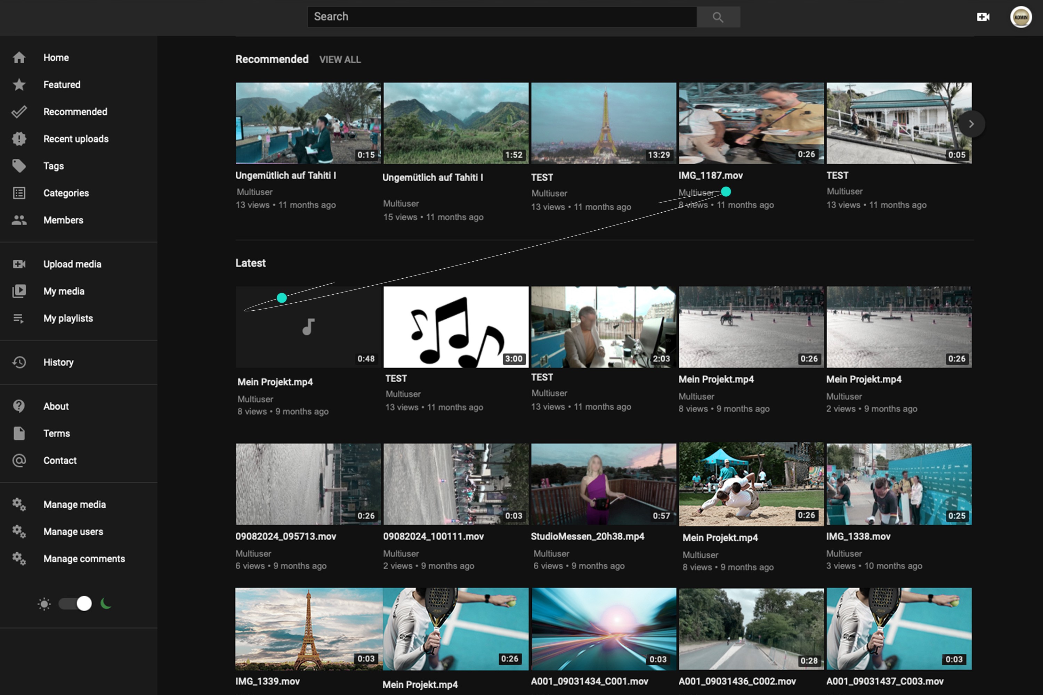
Task: Click the search magnifier button
Action: 718,17
